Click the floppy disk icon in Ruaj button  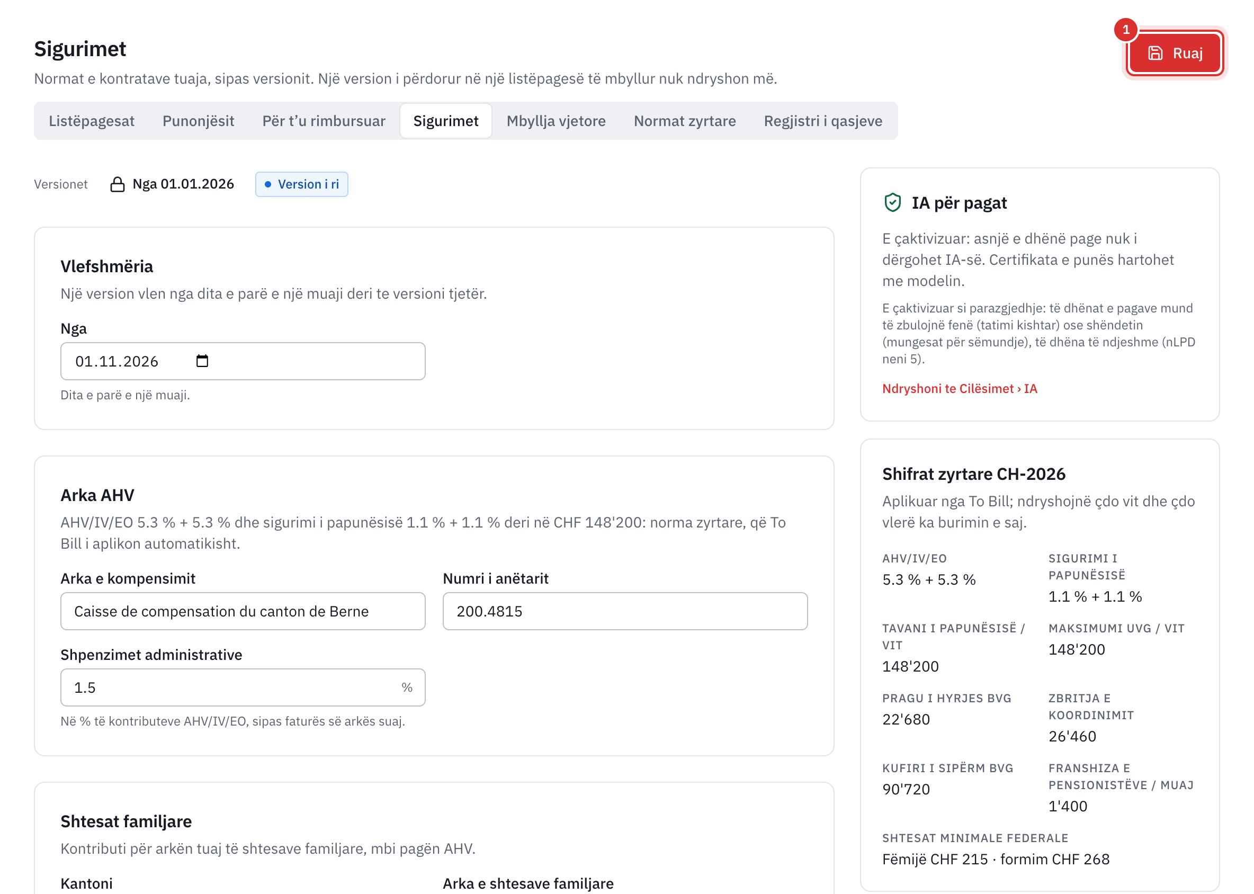point(1155,53)
